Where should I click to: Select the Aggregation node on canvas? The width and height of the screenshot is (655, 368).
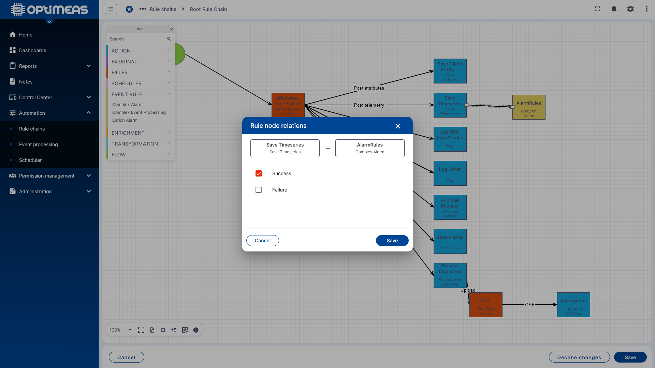573,305
